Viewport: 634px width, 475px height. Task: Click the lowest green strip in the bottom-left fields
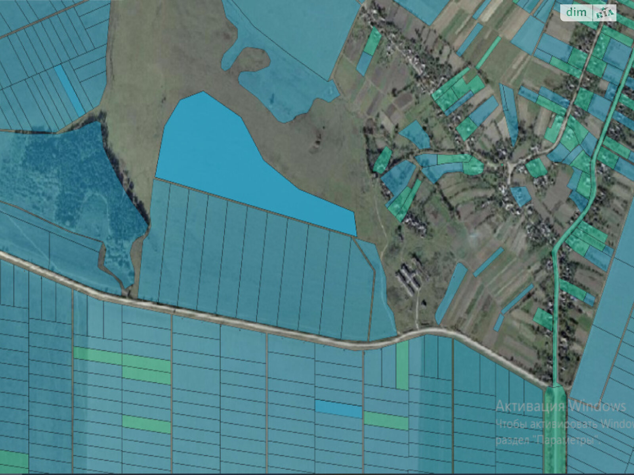pos(146,424)
